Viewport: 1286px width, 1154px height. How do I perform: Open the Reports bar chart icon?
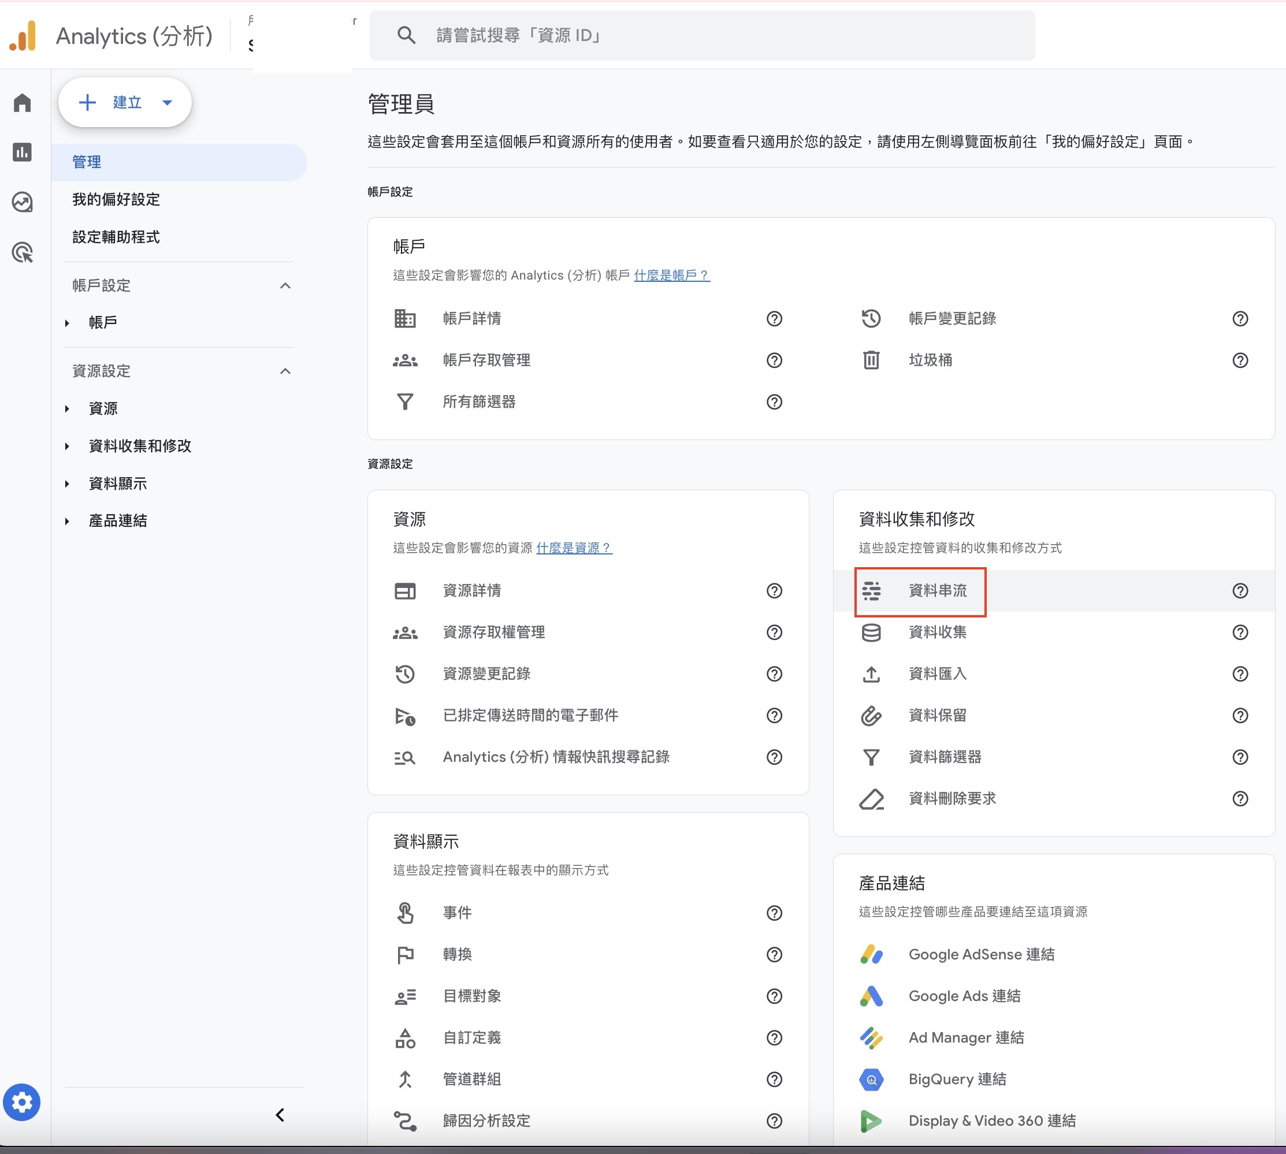point(22,152)
